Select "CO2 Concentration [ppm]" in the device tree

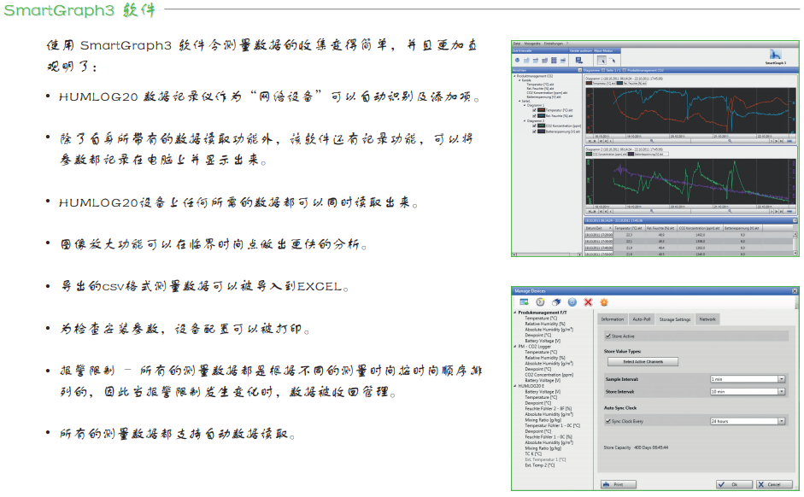pos(549,375)
